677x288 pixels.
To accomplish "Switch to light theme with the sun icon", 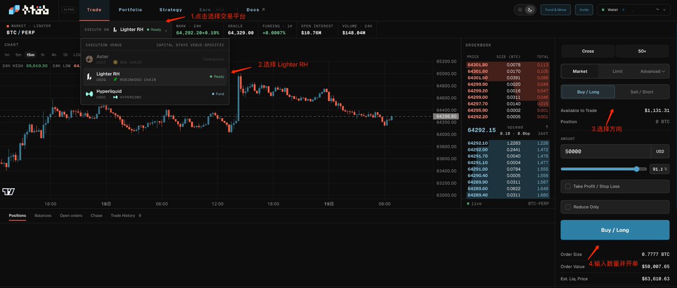I will pos(520,10).
